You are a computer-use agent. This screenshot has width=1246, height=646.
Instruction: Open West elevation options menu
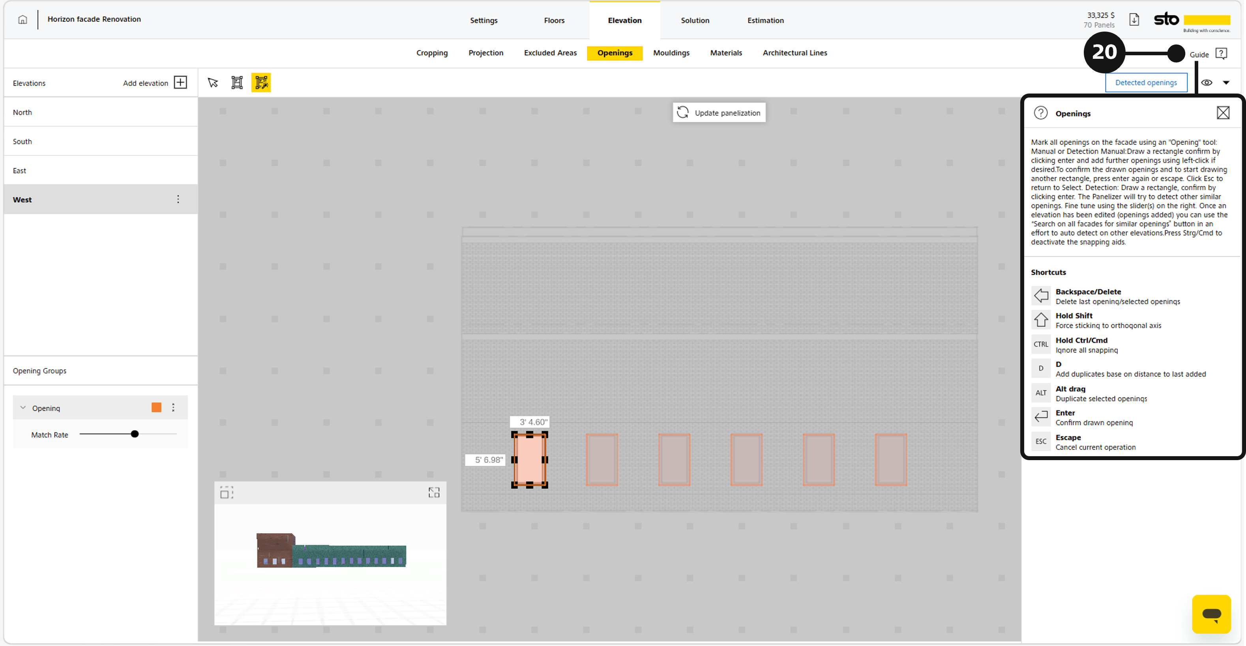(178, 200)
